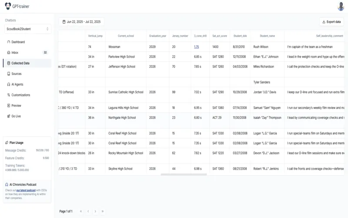Go to previous page arrow
Screen dimensions: 348x218
pyautogui.click(x=88, y=211)
